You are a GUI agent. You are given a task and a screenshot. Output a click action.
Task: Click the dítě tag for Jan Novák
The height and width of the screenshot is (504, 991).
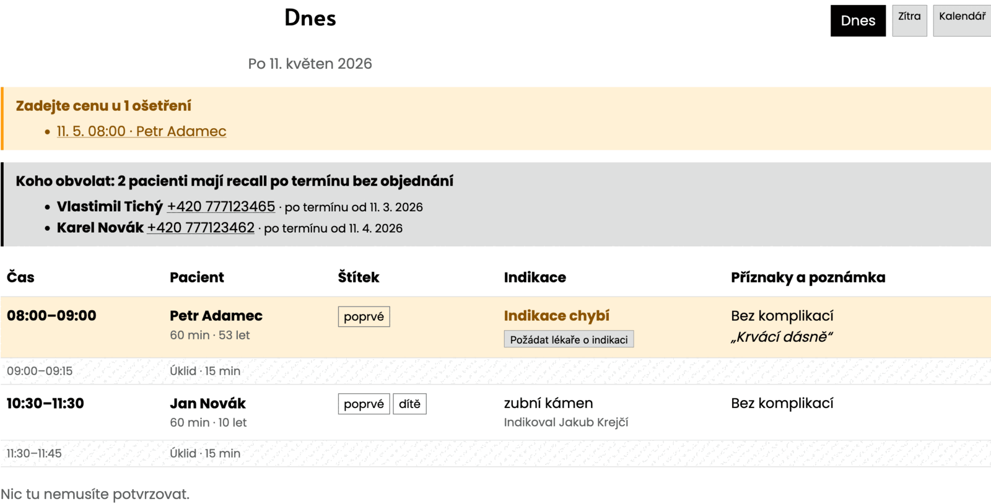[x=409, y=404]
